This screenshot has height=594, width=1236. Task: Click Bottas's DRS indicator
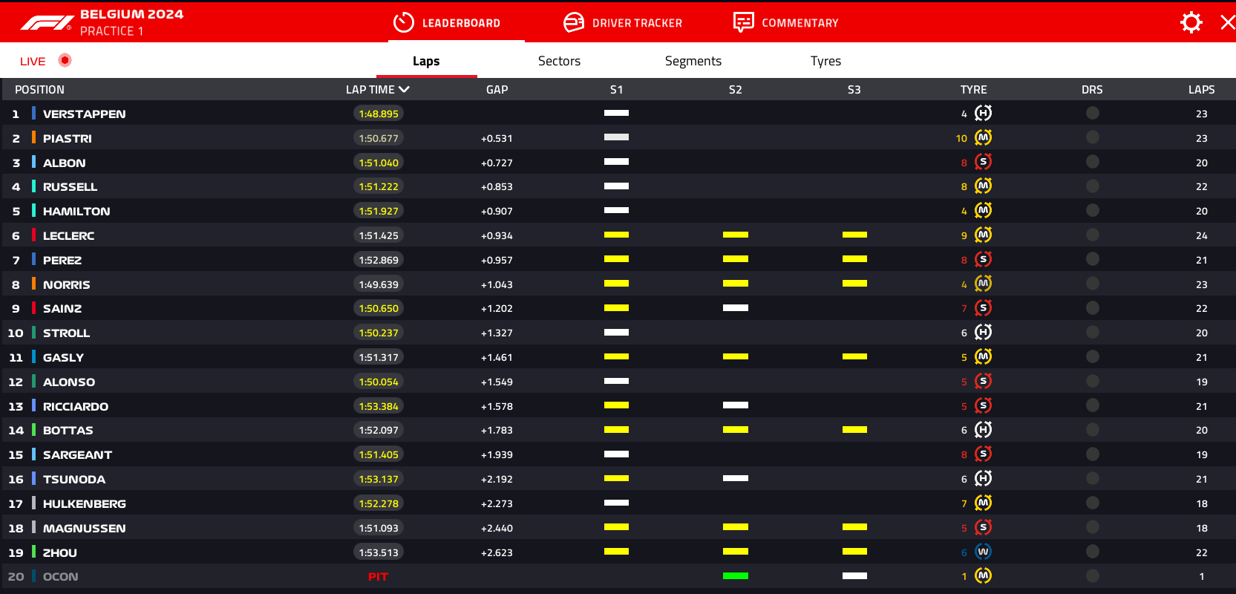[1092, 429]
